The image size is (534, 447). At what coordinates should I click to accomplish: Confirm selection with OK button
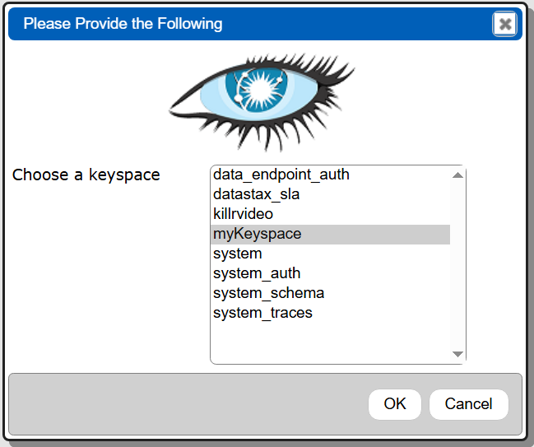395,404
